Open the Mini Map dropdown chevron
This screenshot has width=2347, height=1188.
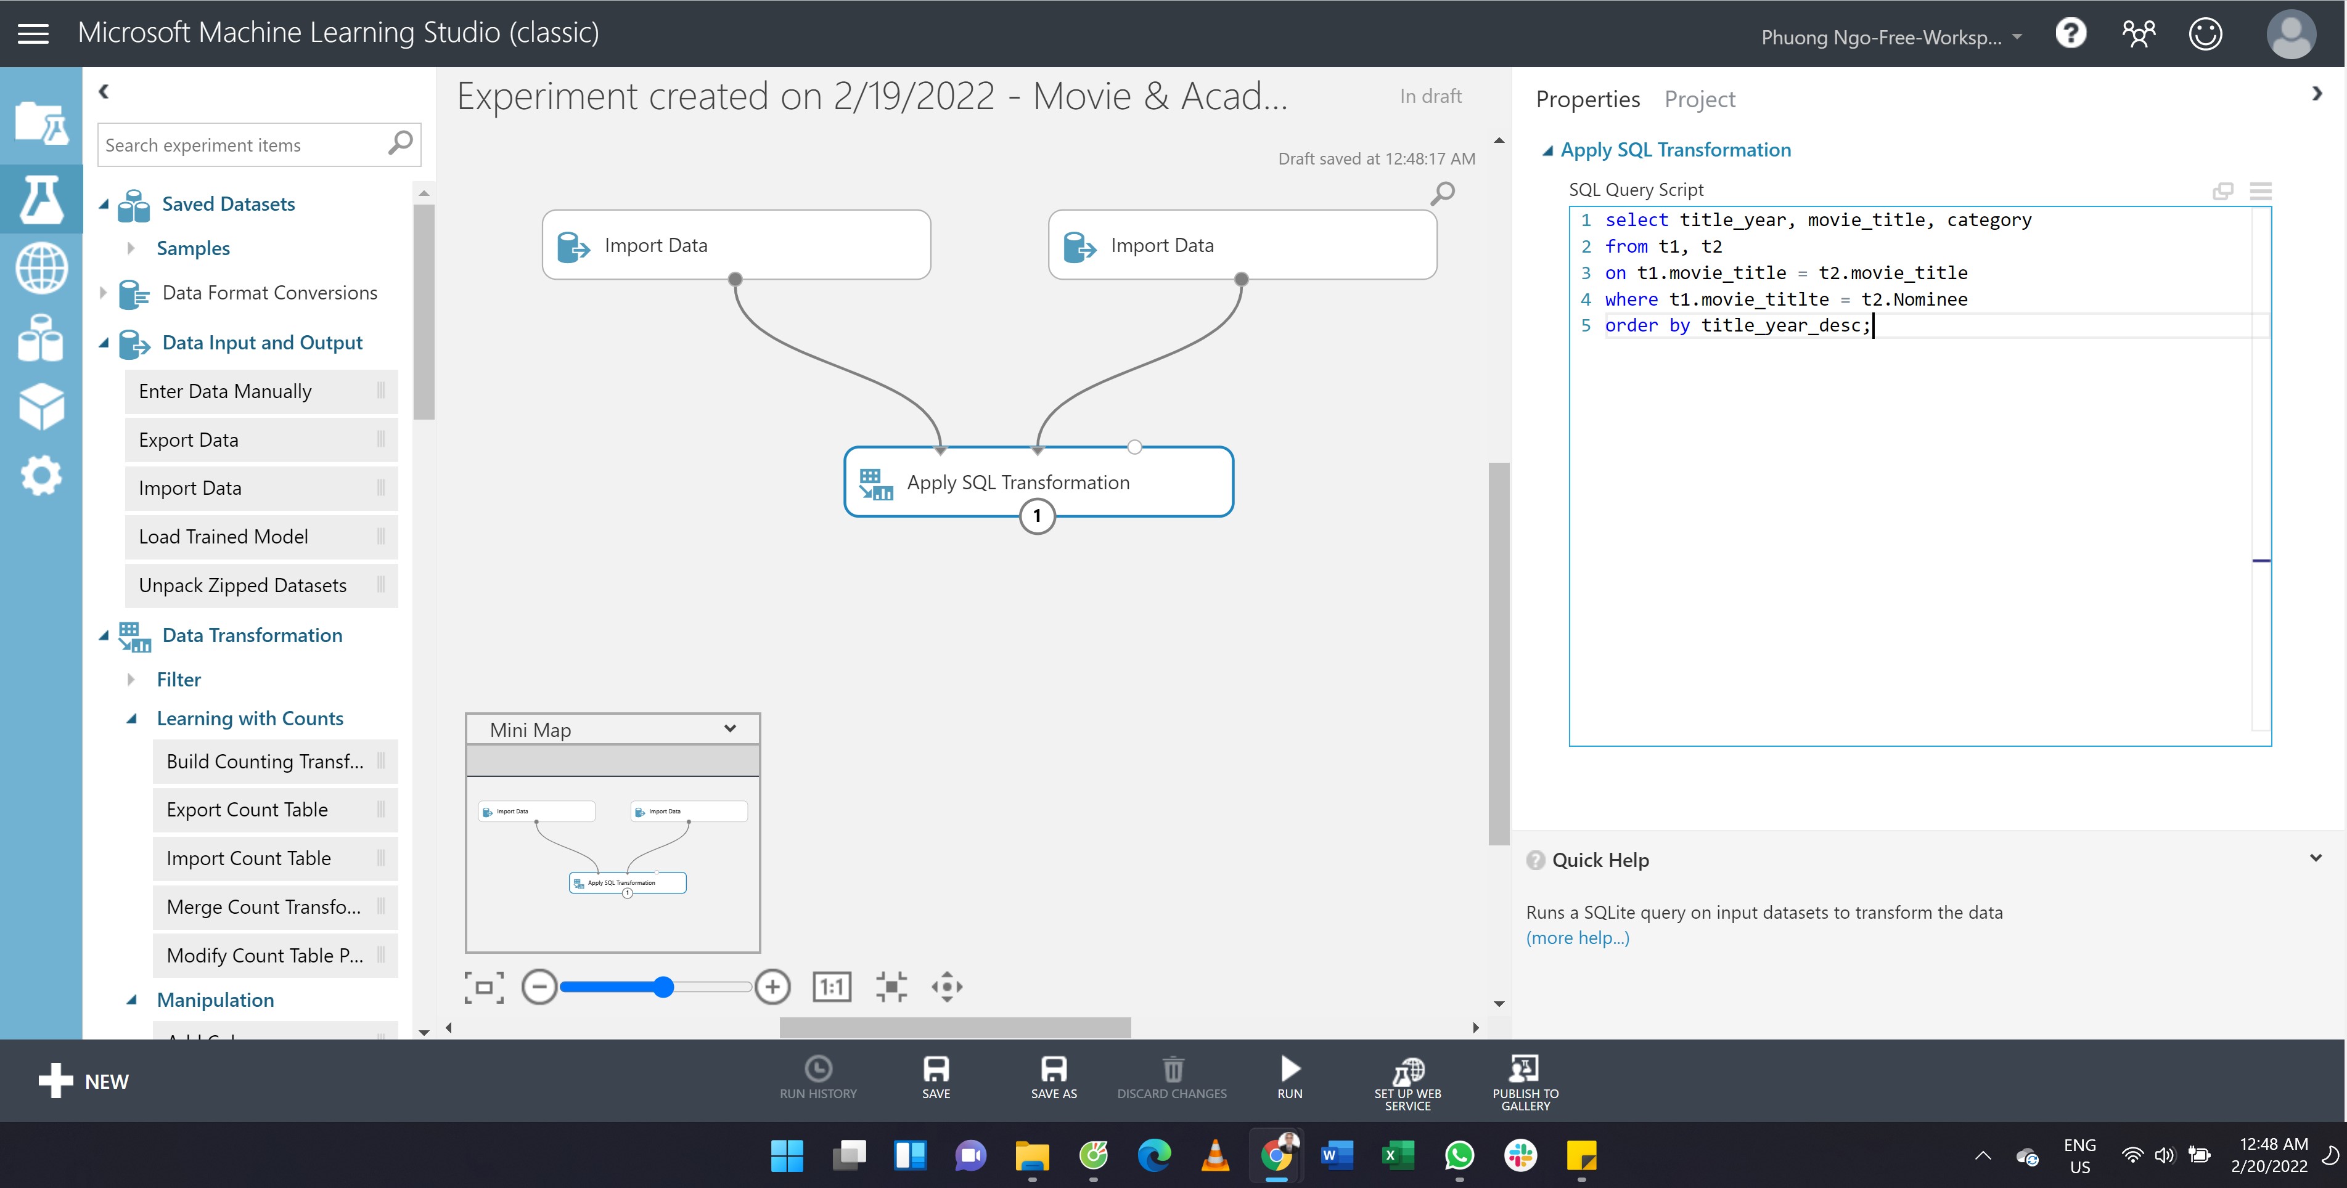(x=730, y=729)
